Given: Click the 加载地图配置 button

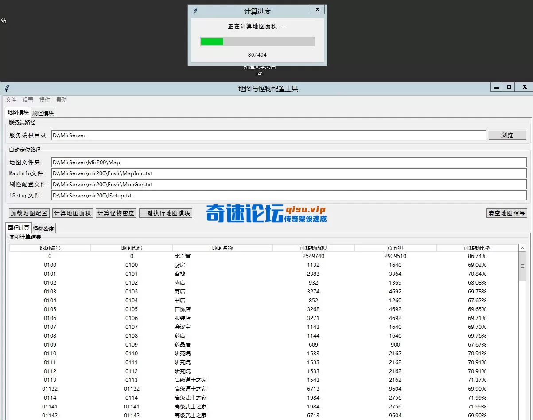Looking at the screenshot, I should (28, 213).
